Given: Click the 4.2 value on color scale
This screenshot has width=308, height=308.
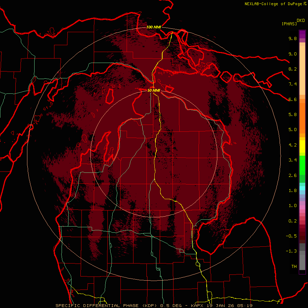Looking at the screenshot, I should click(x=293, y=145).
